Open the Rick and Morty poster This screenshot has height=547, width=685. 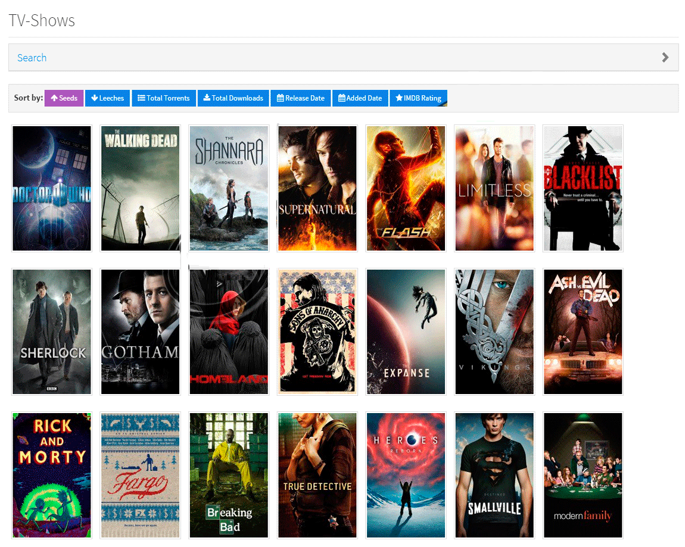[52, 476]
